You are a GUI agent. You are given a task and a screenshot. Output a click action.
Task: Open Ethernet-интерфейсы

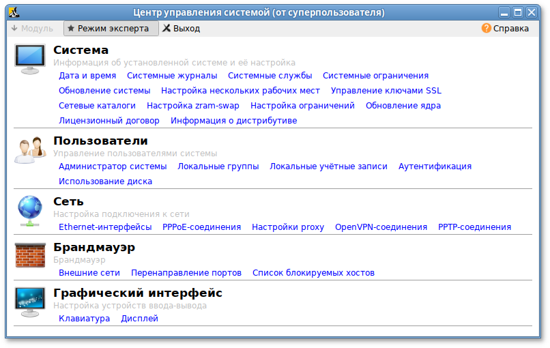tap(105, 227)
